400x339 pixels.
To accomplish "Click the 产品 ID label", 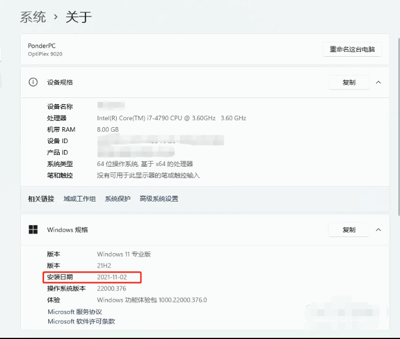I will [57, 152].
